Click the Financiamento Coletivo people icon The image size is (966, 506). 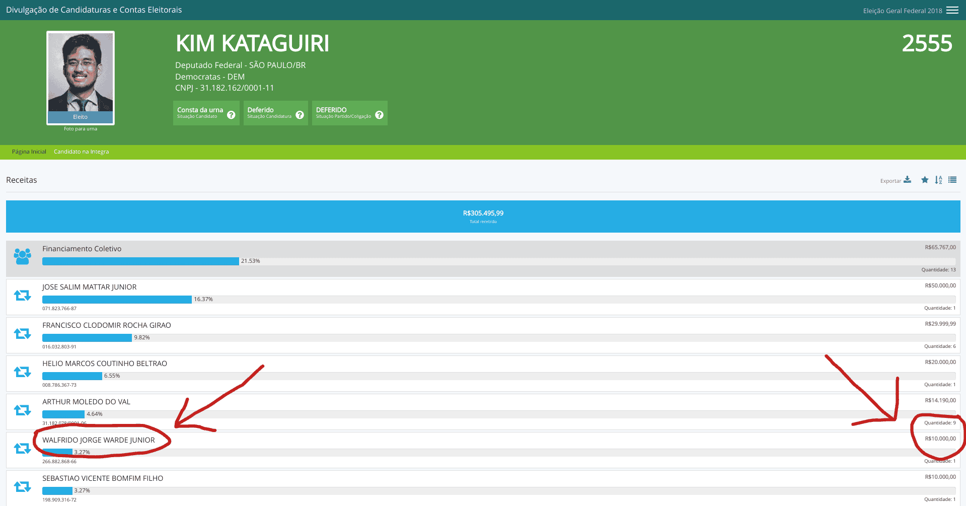(22, 256)
